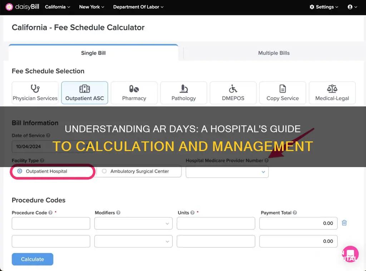Open the first row Modifiers dropdown
Screen dimensions: 366x271
click(x=133, y=223)
